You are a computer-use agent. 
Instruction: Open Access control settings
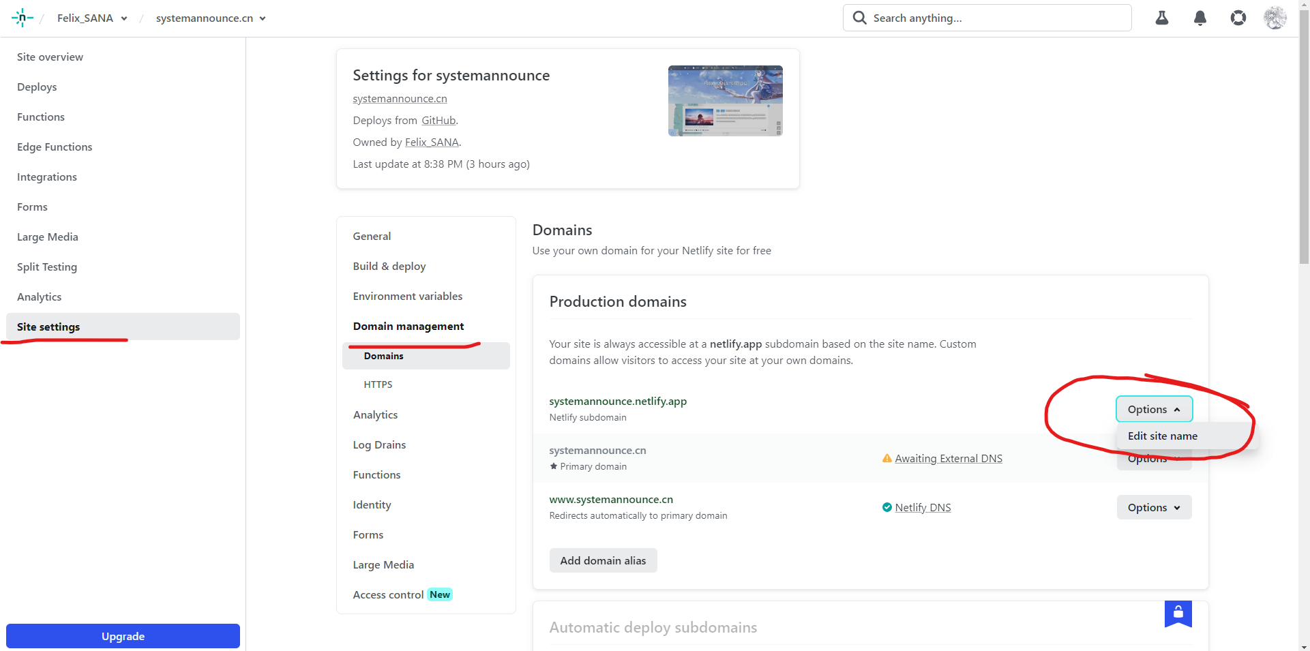point(402,594)
